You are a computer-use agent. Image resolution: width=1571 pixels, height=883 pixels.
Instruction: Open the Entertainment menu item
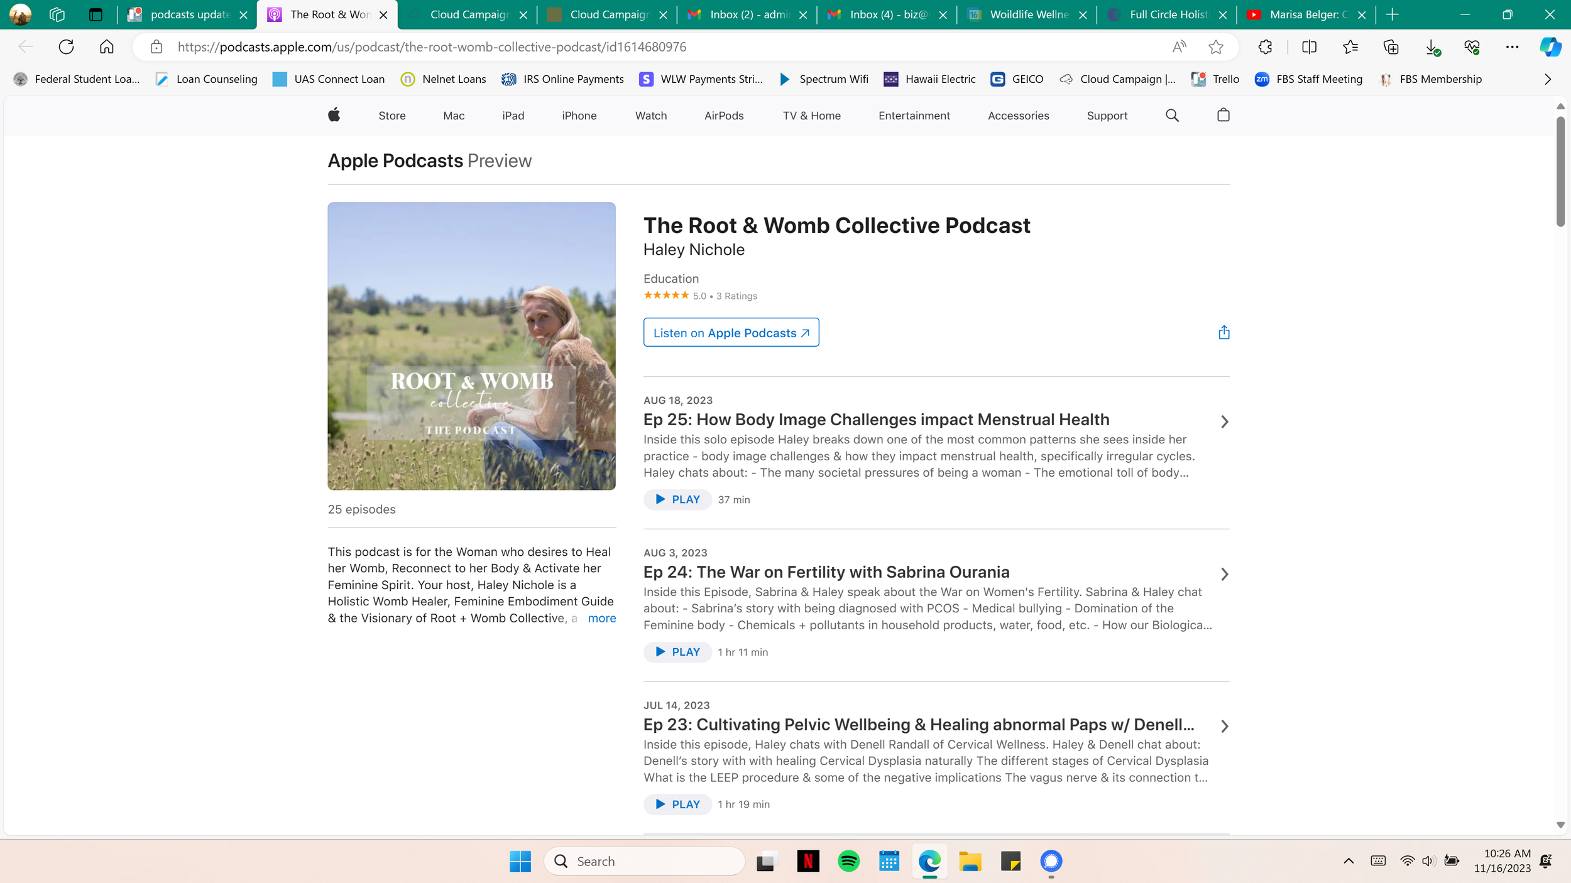(914, 116)
